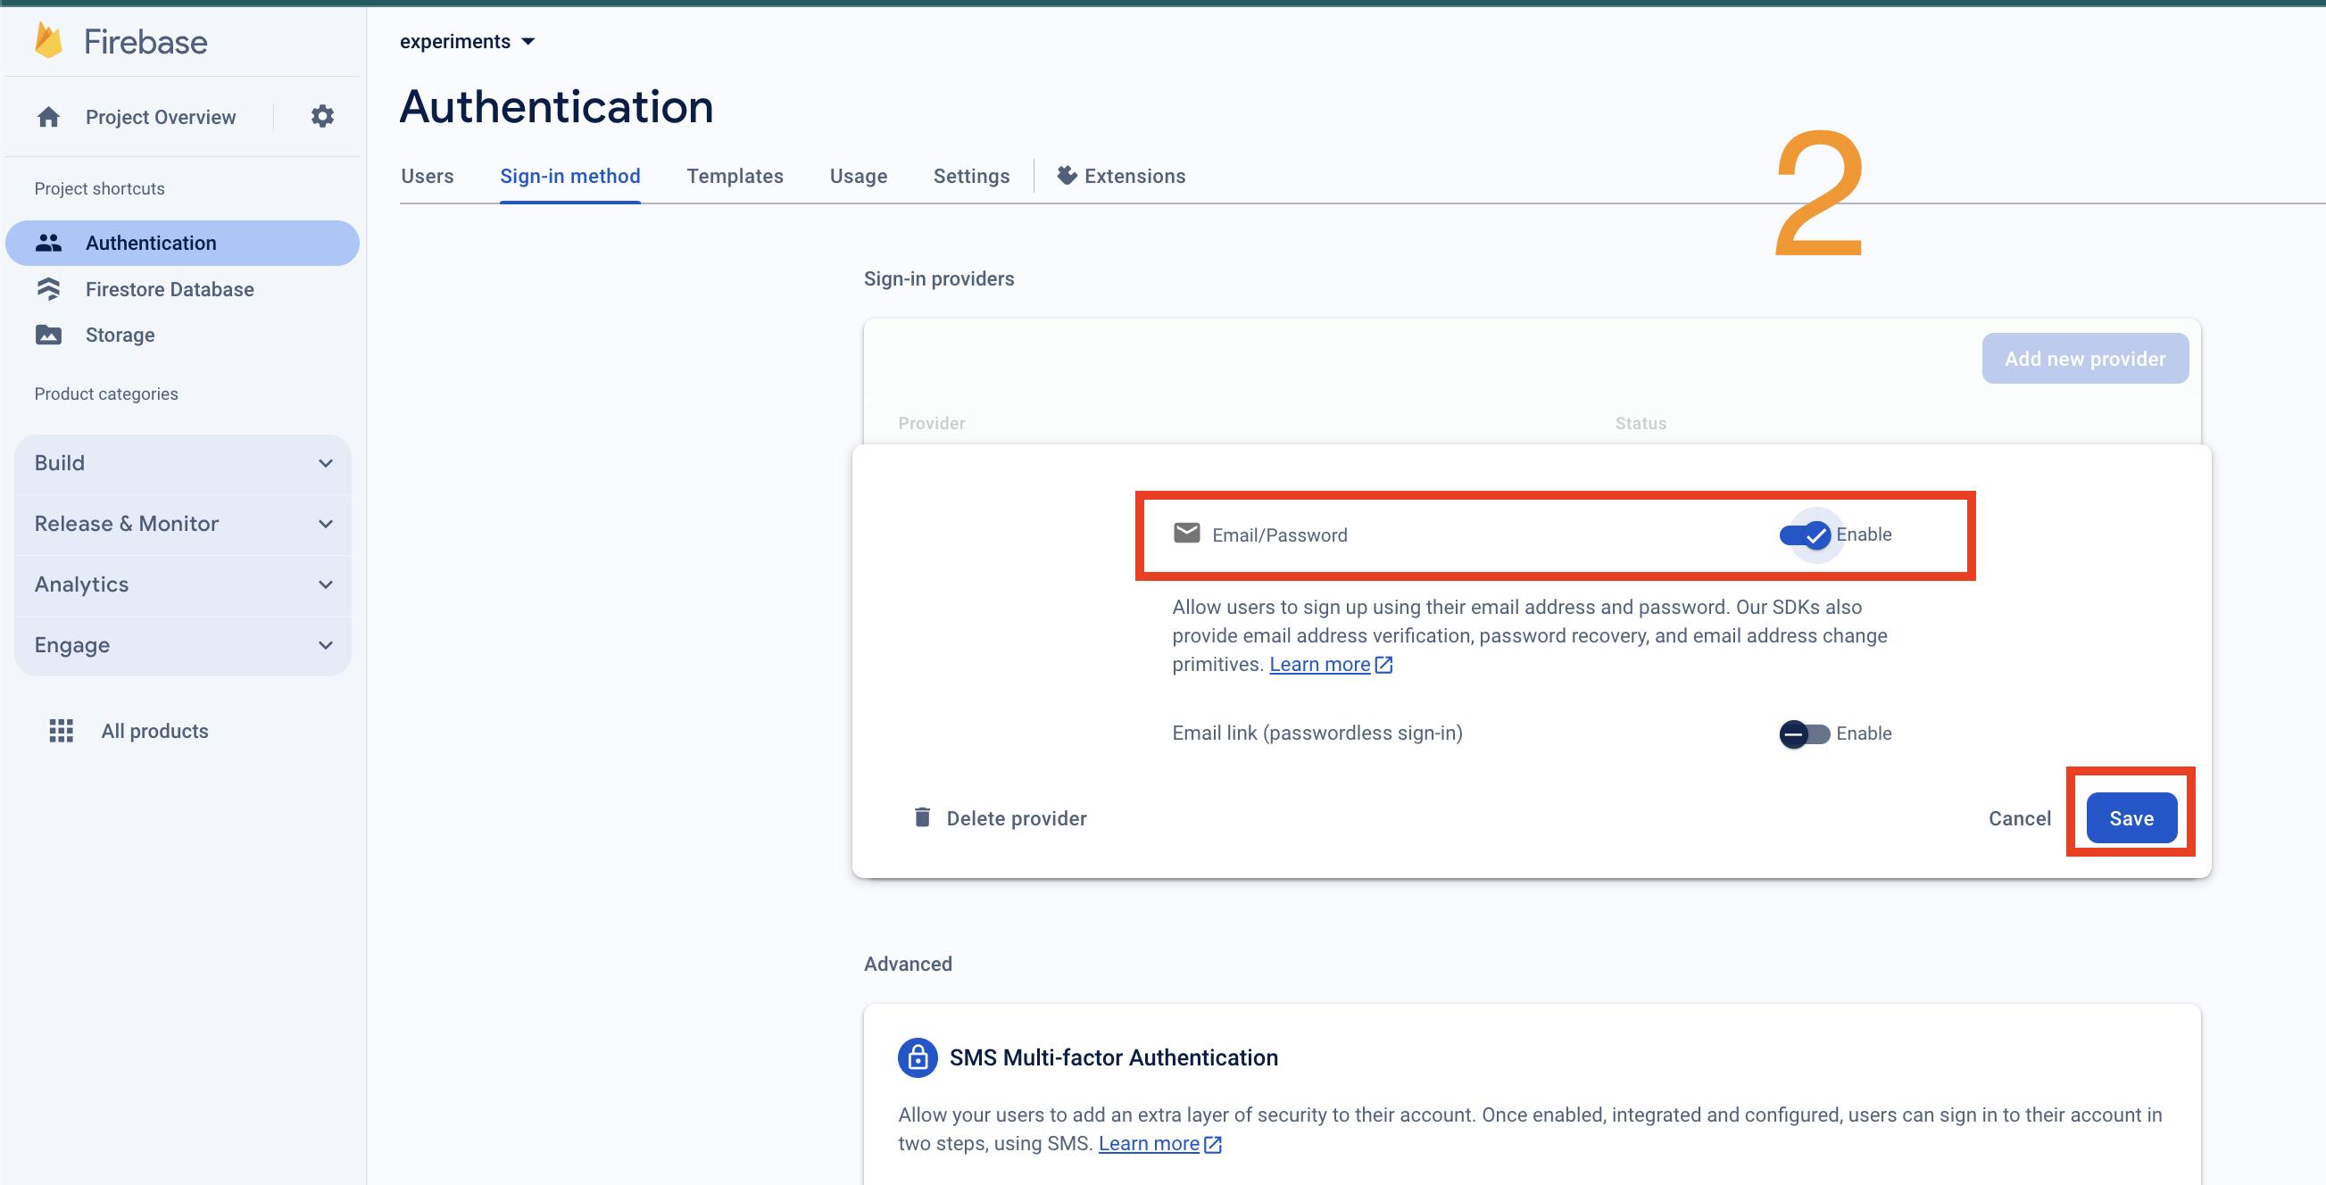
Task: Click the Firebase flame logo icon
Action: point(49,42)
